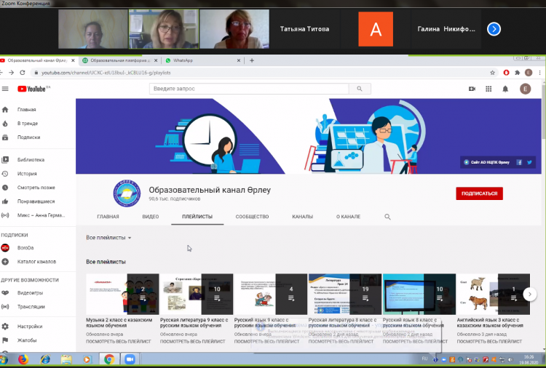Open Firefox from the taskbar
The image size is (546, 368).
pos(23,359)
